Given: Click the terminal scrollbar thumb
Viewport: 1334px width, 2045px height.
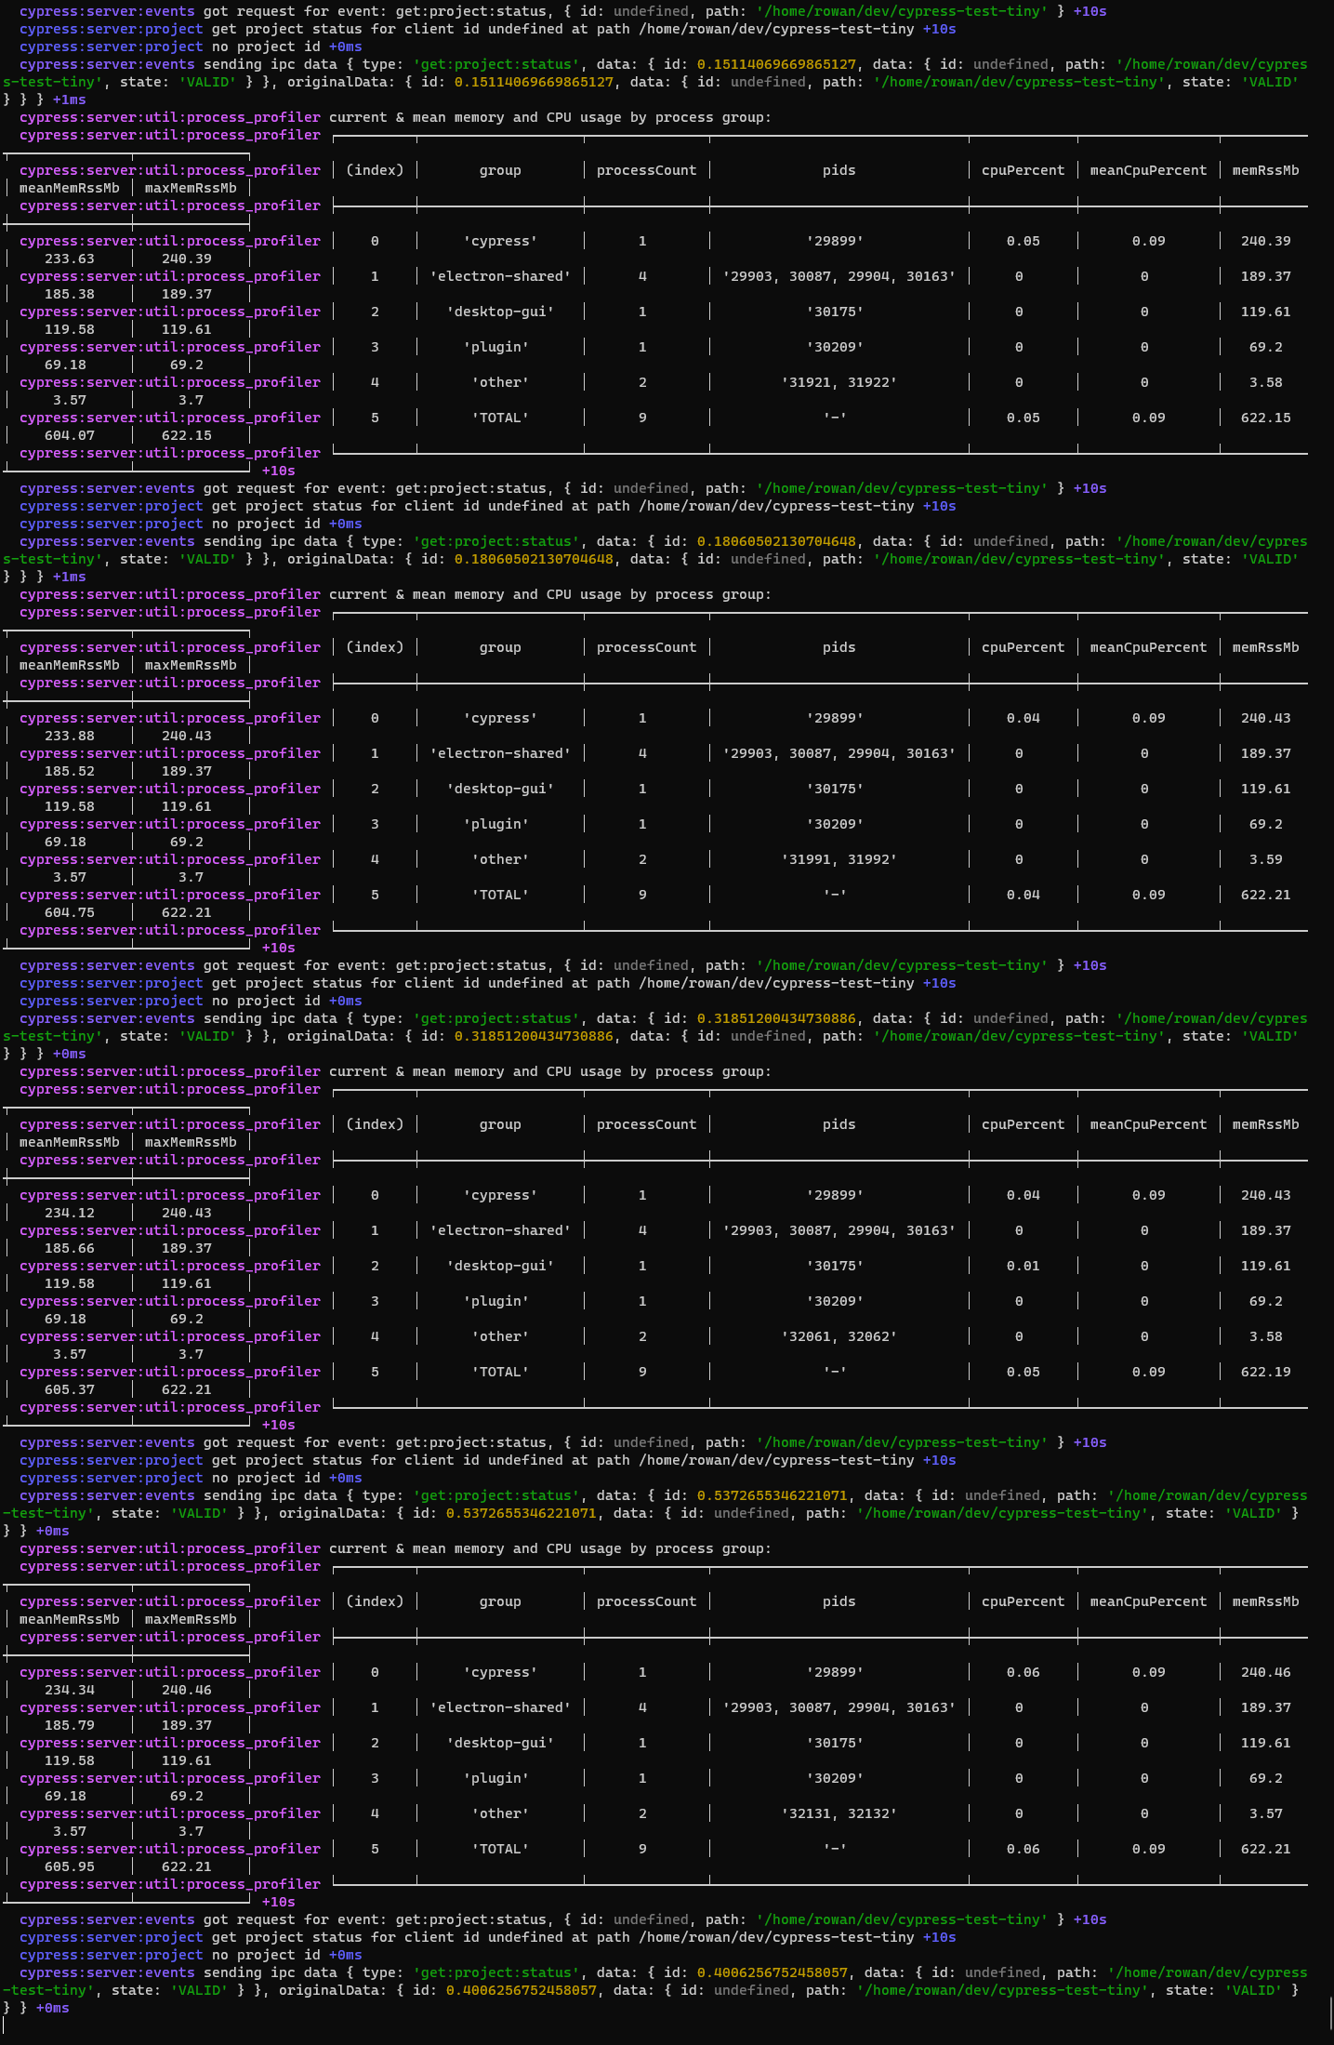Looking at the screenshot, I should 1330,2013.
